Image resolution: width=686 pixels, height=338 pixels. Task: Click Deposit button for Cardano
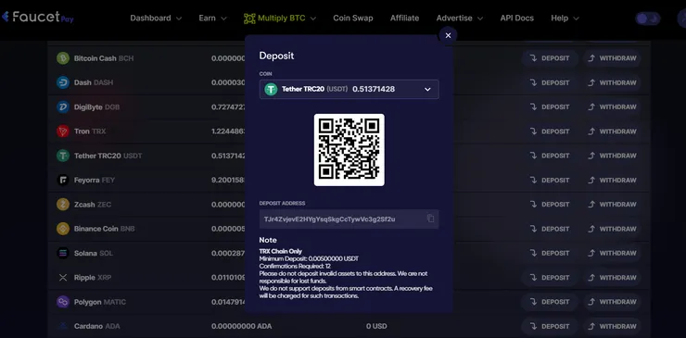point(550,326)
